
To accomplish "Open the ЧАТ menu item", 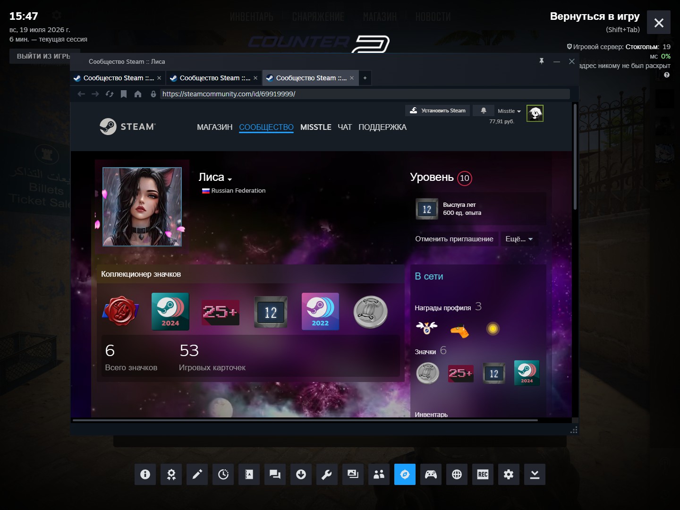I will (345, 127).
